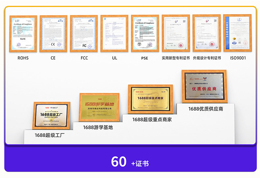Screen dimensions: 260x178
Task: Select the 1688超级重点商家 plaque
Action: click(x=150, y=99)
